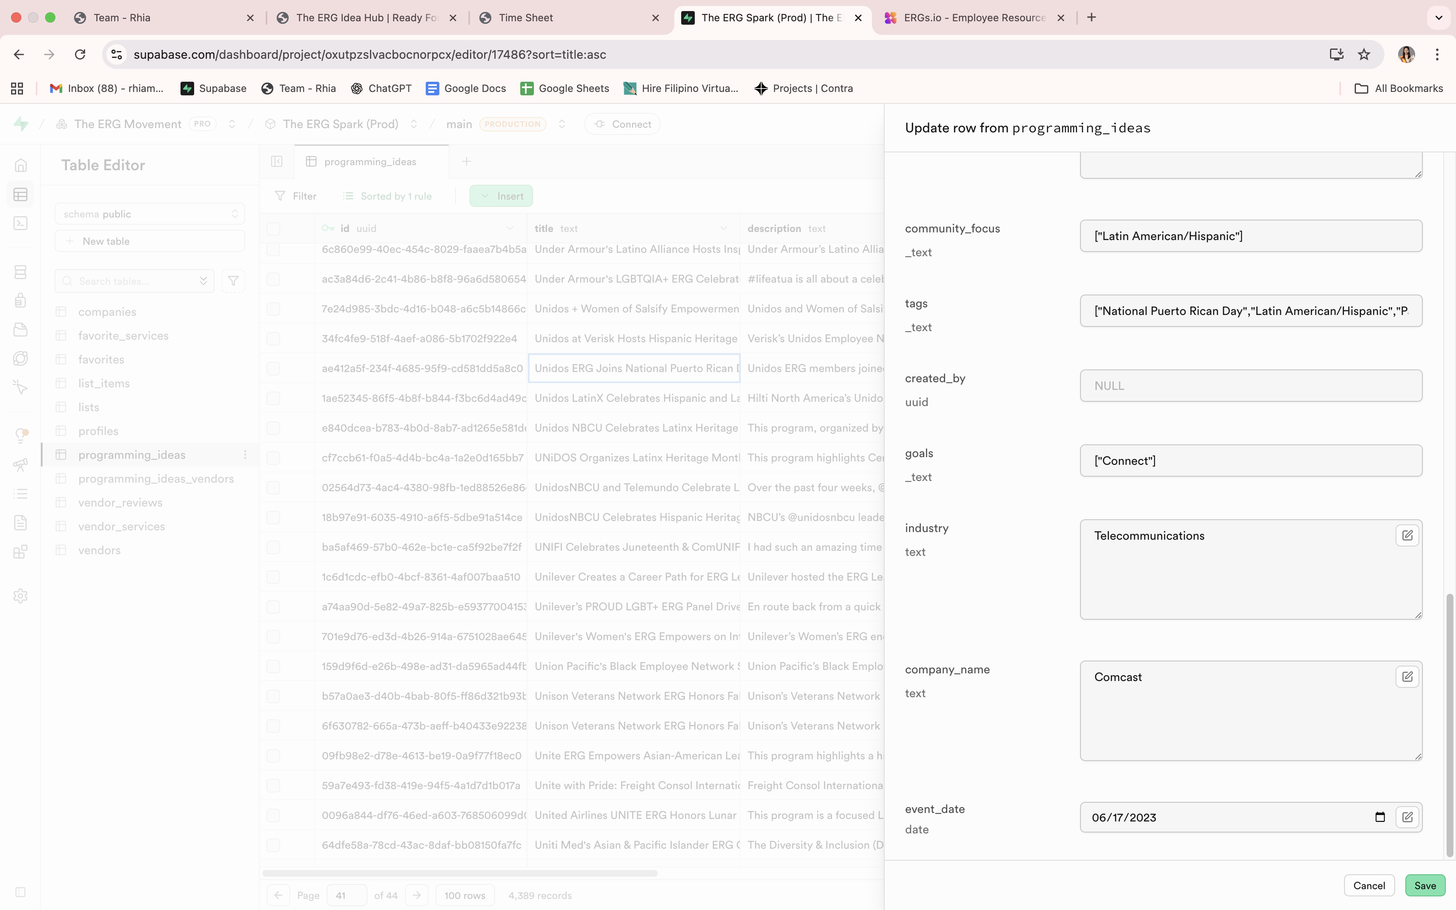Click the expand editor icon in company_name field
Viewport: 1456px width, 910px height.
pyautogui.click(x=1407, y=676)
